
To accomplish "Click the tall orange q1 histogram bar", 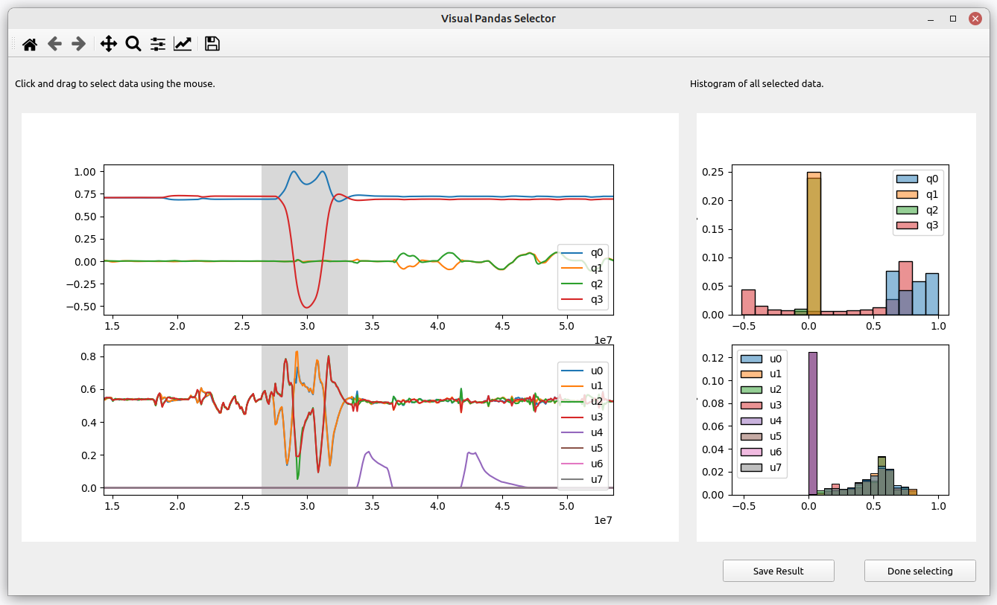I will click(814, 243).
